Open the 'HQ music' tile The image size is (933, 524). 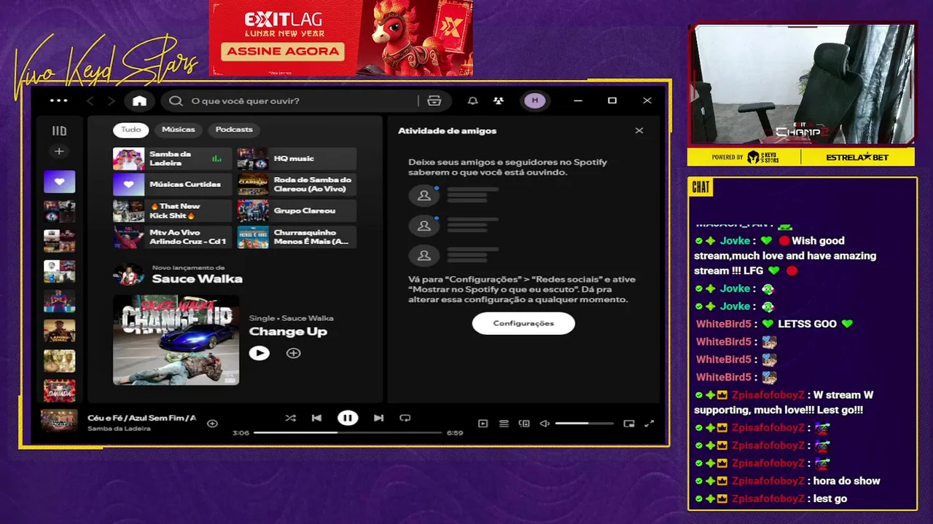(x=297, y=159)
